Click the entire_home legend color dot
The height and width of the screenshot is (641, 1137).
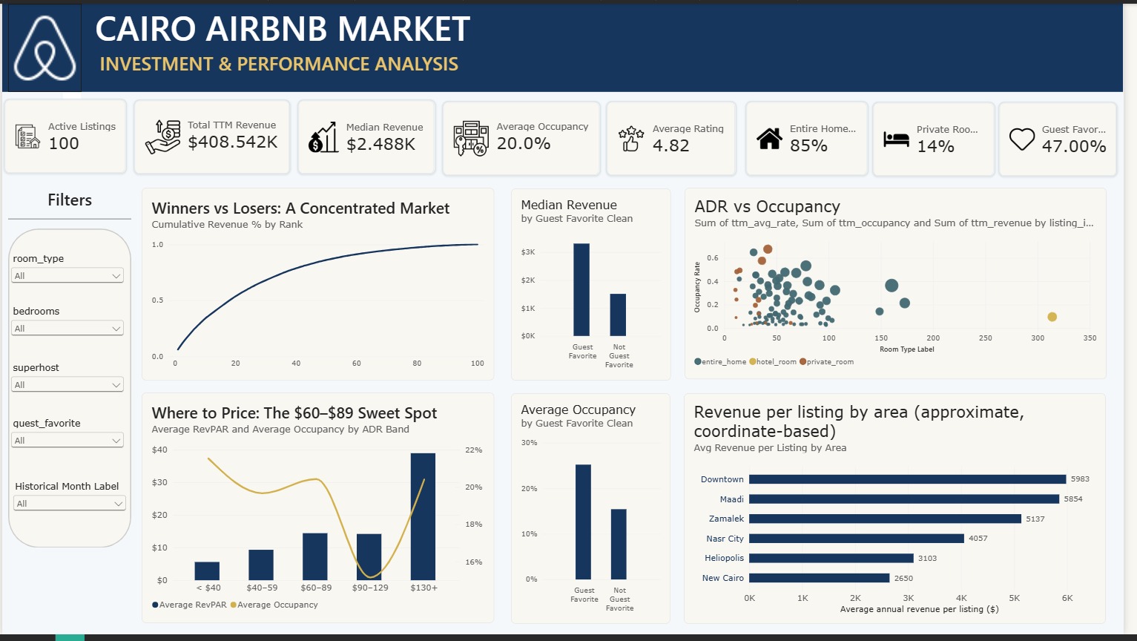[698, 362]
